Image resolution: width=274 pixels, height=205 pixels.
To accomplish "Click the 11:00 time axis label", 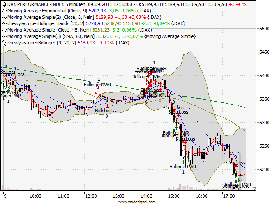I will (x=63, y=196).
